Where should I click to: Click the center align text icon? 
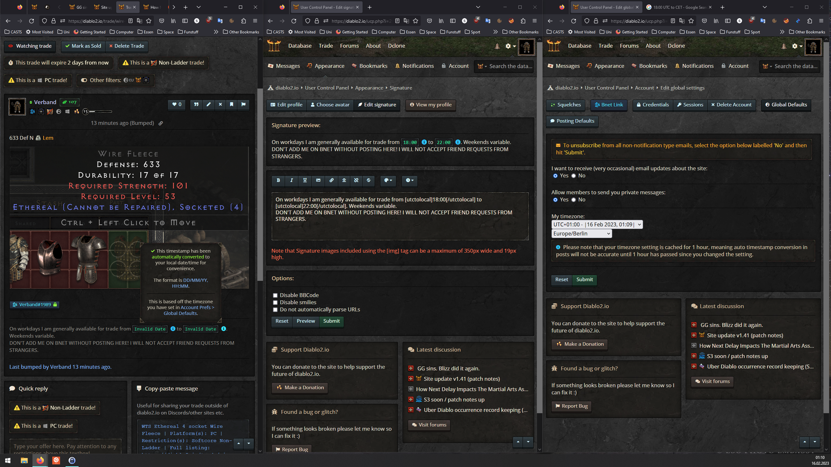pos(344,180)
